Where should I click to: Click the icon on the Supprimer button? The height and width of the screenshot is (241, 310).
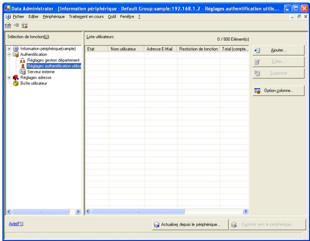click(257, 73)
